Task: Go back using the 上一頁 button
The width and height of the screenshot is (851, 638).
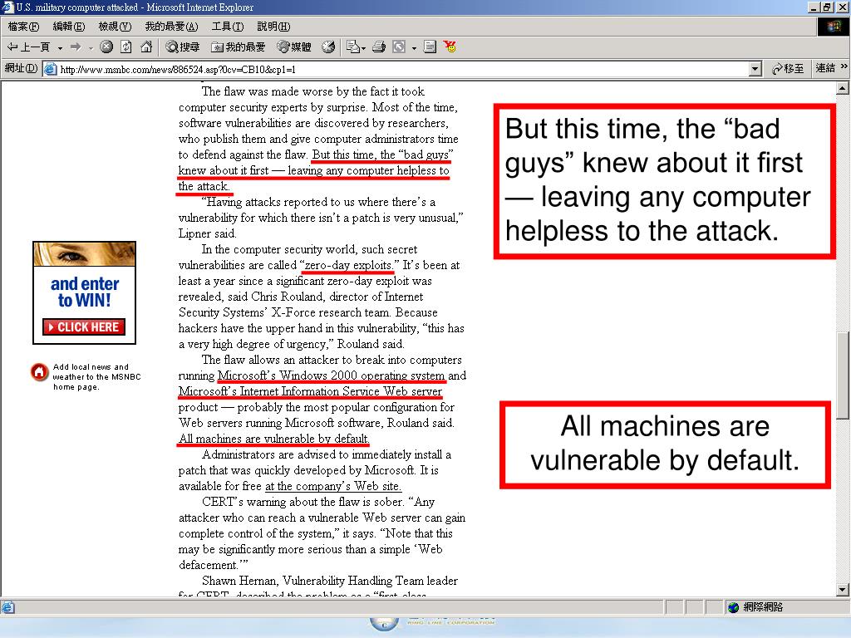Action: pos(27,47)
